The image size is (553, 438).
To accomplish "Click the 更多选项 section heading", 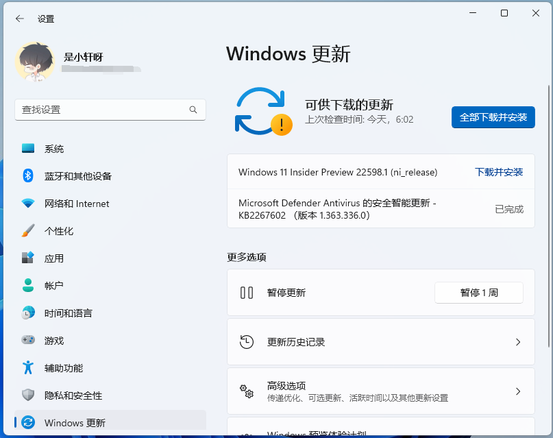I will pos(246,257).
